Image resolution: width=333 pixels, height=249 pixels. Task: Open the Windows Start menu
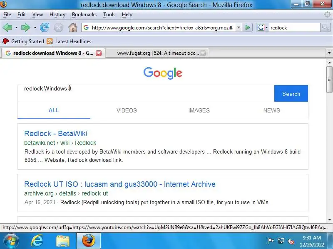point(11,241)
